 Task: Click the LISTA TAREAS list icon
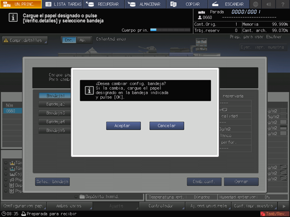coord(48,4)
